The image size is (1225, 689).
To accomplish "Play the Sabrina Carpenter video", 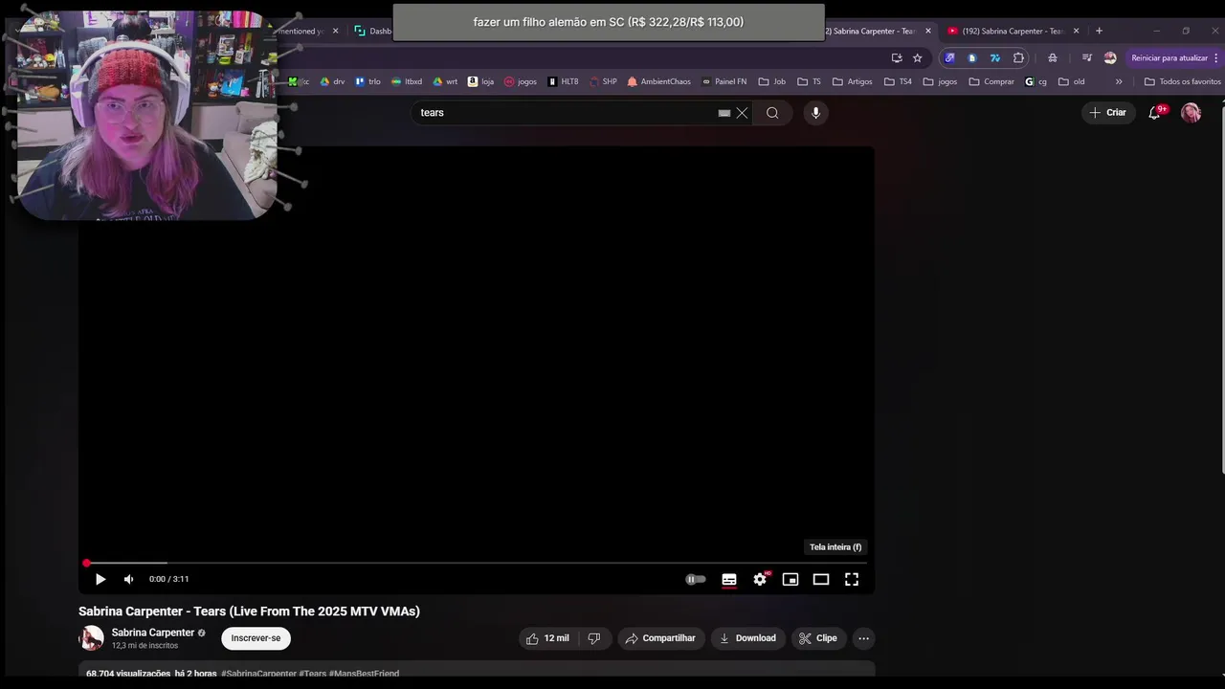I will (100, 579).
